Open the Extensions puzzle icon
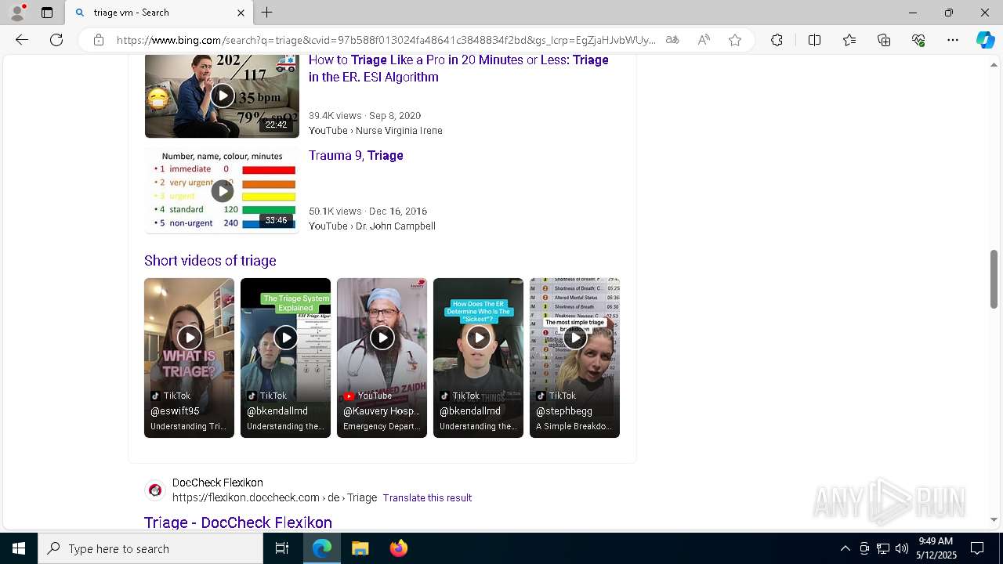 pyautogui.click(x=777, y=40)
